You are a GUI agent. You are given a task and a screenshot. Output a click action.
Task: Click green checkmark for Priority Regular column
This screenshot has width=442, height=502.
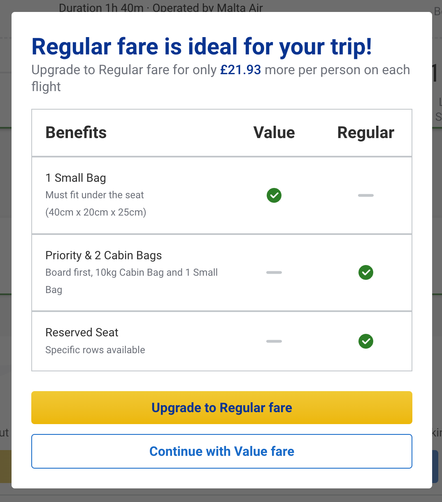coord(365,272)
